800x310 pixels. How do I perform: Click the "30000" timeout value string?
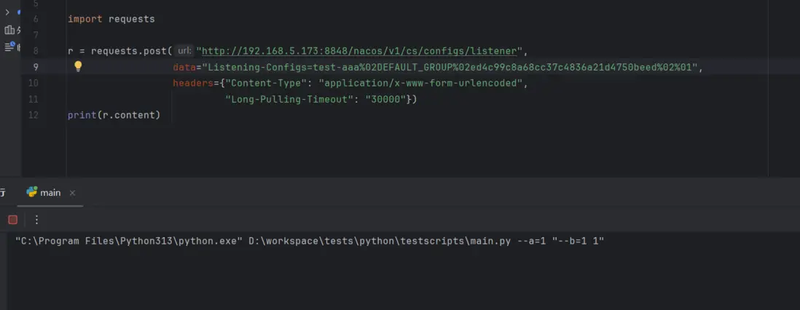tap(384, 99)
